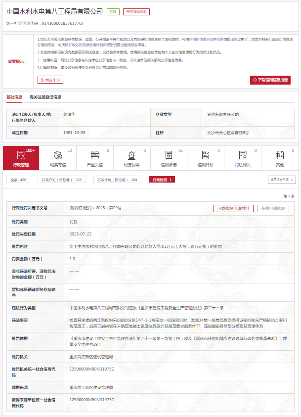Open the 信用承诺 document icon
Screen dimensions: 301x417
(169, 155)
